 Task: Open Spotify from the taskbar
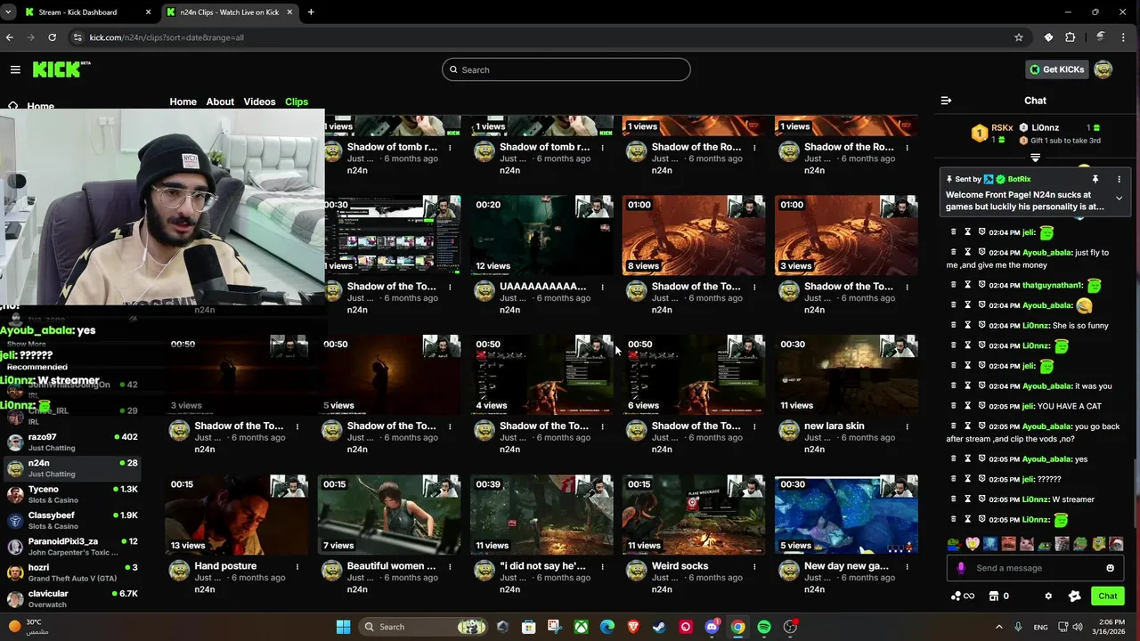[x=764, y=627]
